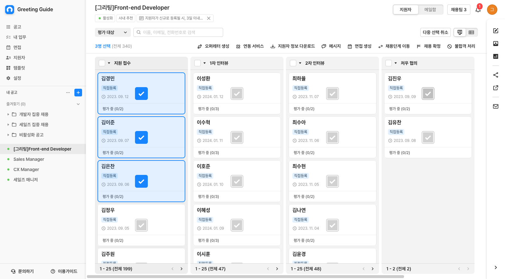The image size is (505, 279).
Task: Open edit note icon in right sidebar
Action: pos(496,31)
